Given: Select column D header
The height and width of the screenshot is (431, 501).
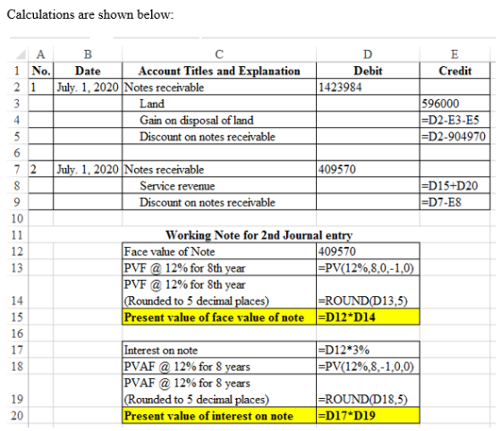Looking at the screenshot, I should click(368, 55).
